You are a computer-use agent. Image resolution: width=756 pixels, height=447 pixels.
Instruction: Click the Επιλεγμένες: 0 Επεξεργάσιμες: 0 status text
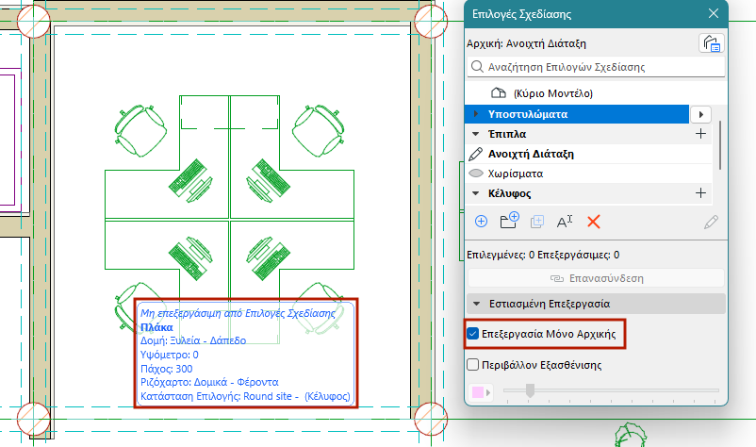[x=543, y=255]
